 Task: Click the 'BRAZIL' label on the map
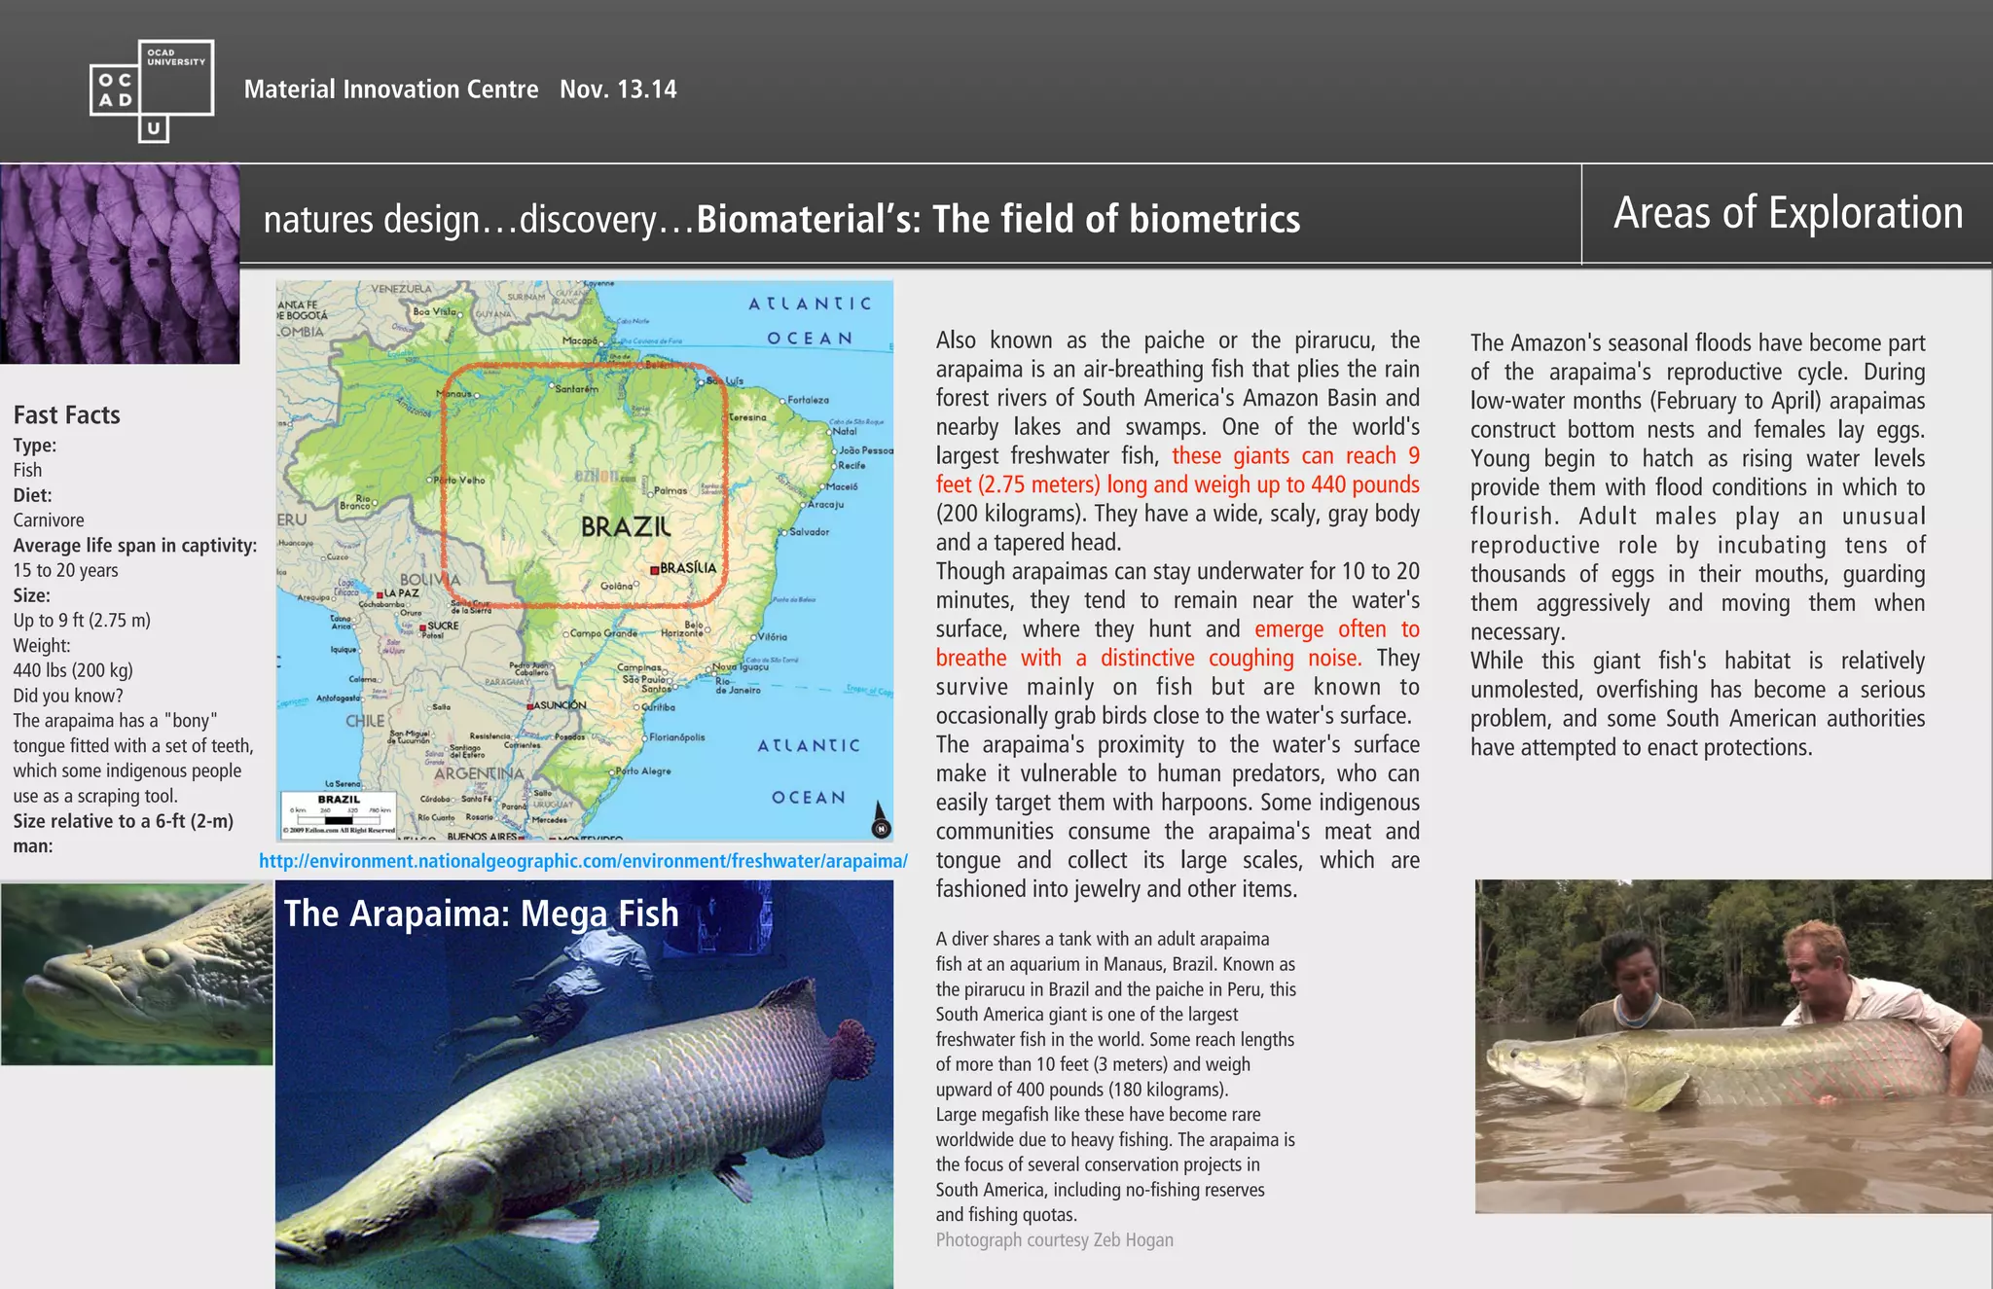point(626,527)
